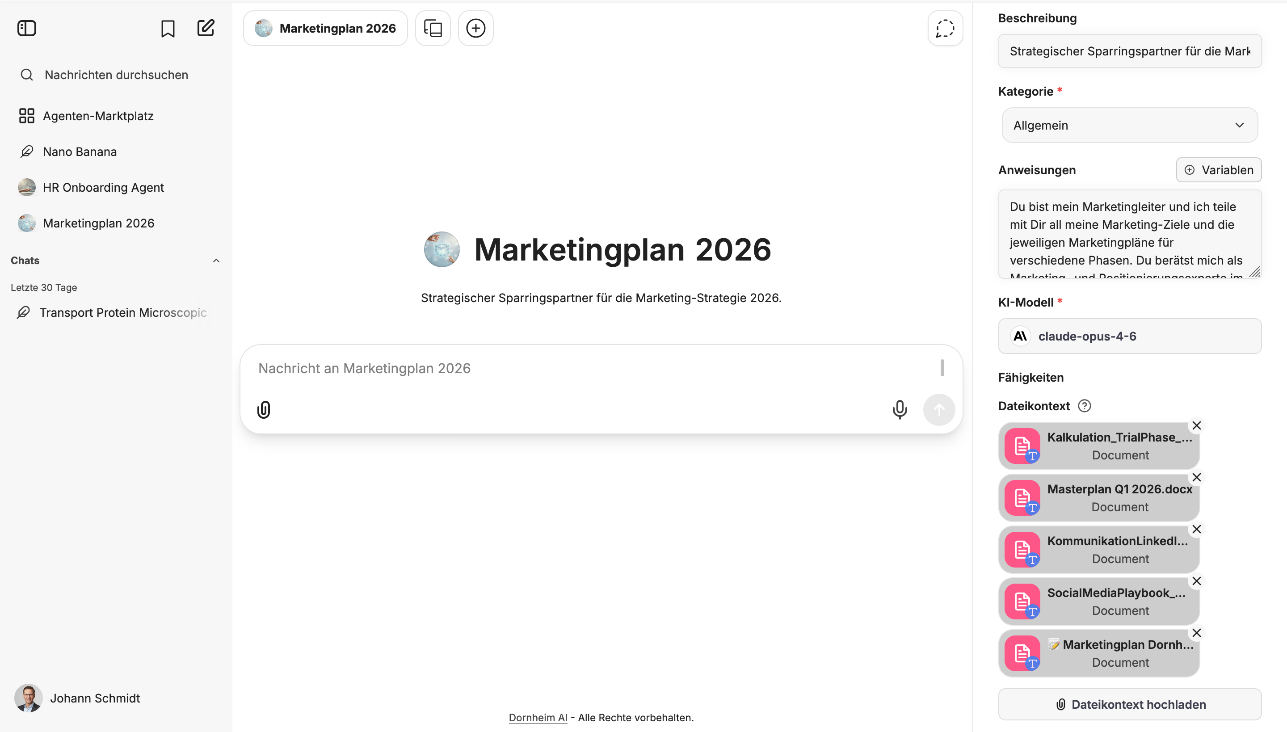Change the KI-Modell claude-opus-4-6 selection
The image size is (1287, 732).
1129,336
